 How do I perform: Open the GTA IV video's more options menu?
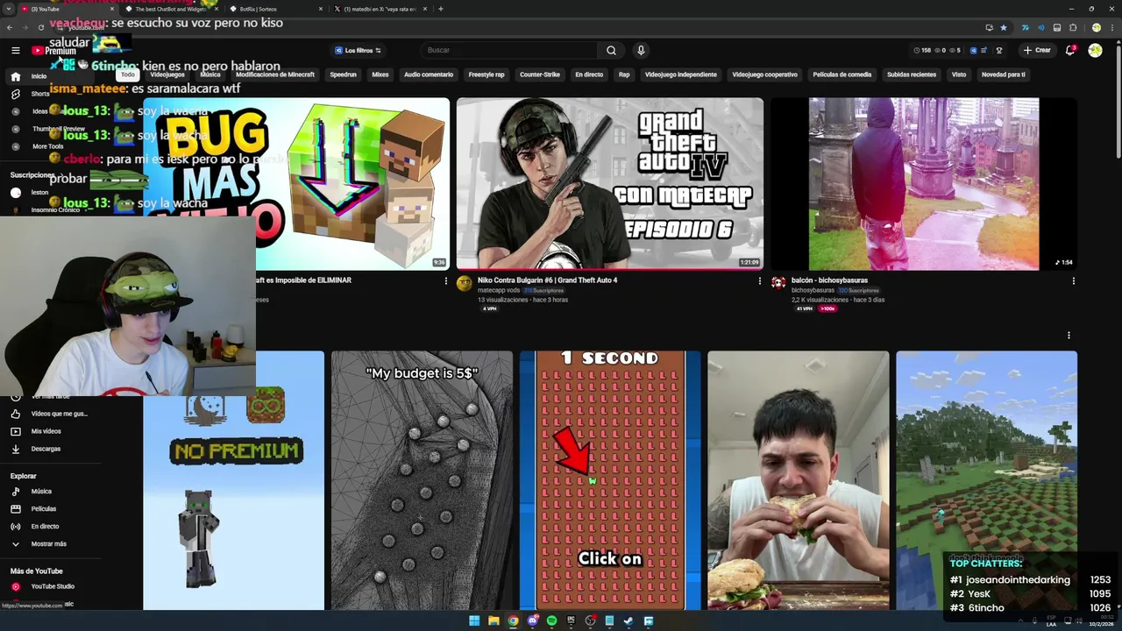pyautogui.click(x=759, y=280)
